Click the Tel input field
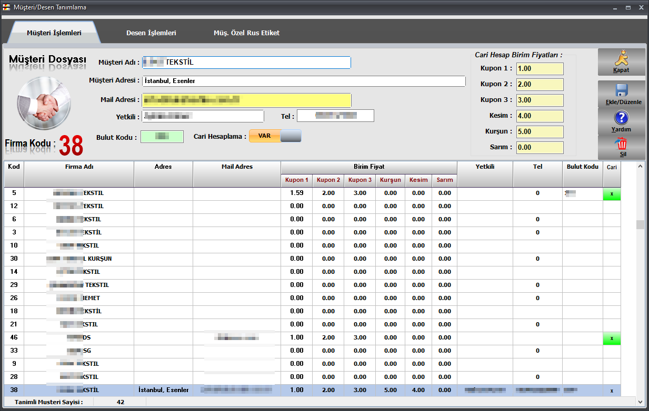649x411 pixels. click(x=335, y=116)
